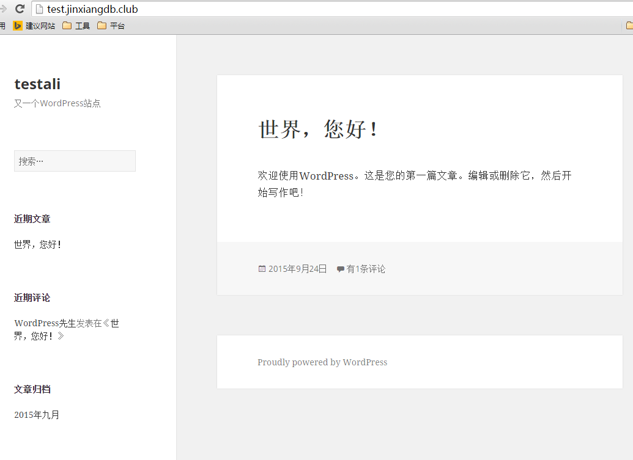Open the 2015年九月 archive link
The image size is (633, 460).
(37, 415)
